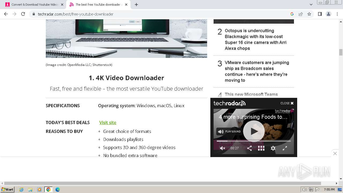Click the browser forward arrow
Screen dimensions: 343x193
point(14,14)
